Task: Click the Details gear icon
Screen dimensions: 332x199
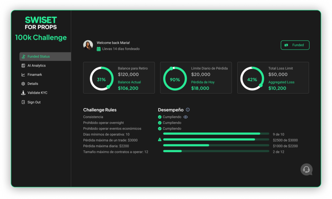Action: pyautogui.click(x=23, y=84)
